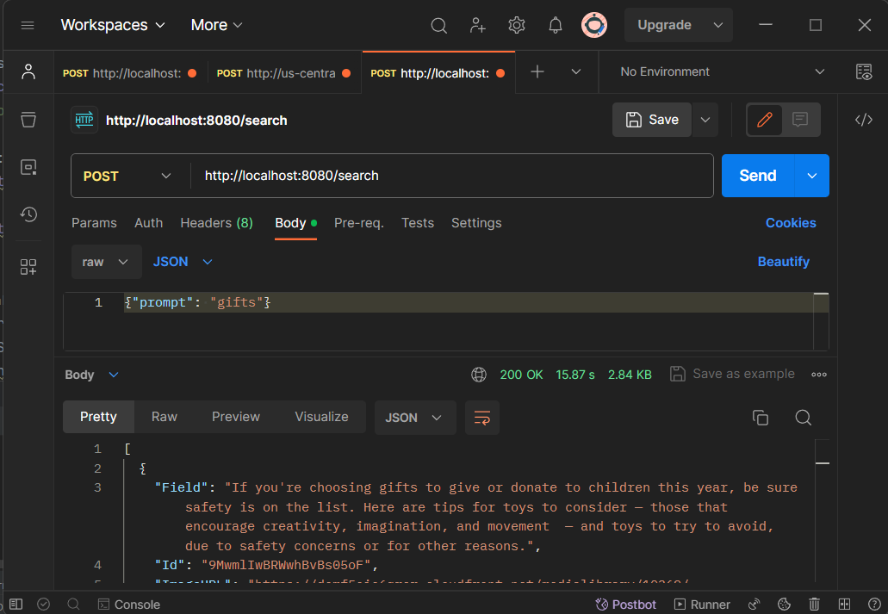
Task: Open the Params tab
Action: 94,223
